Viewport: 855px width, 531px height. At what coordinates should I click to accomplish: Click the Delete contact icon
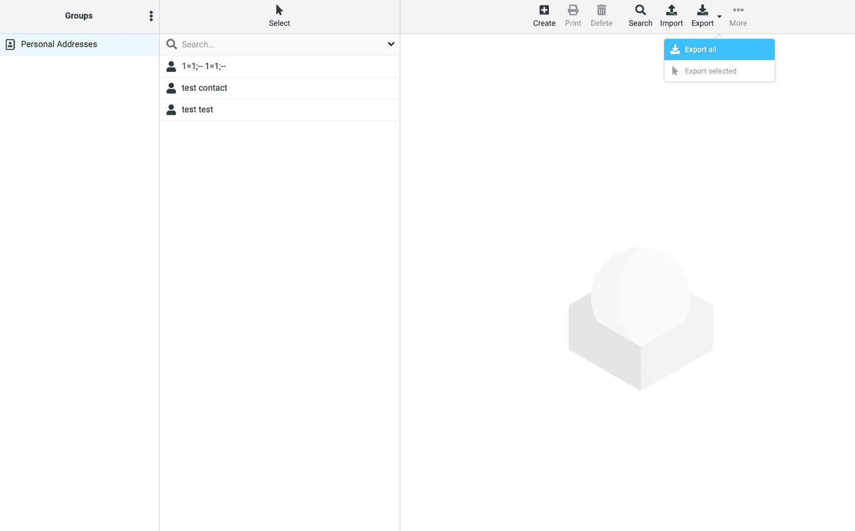click(601, 9)
